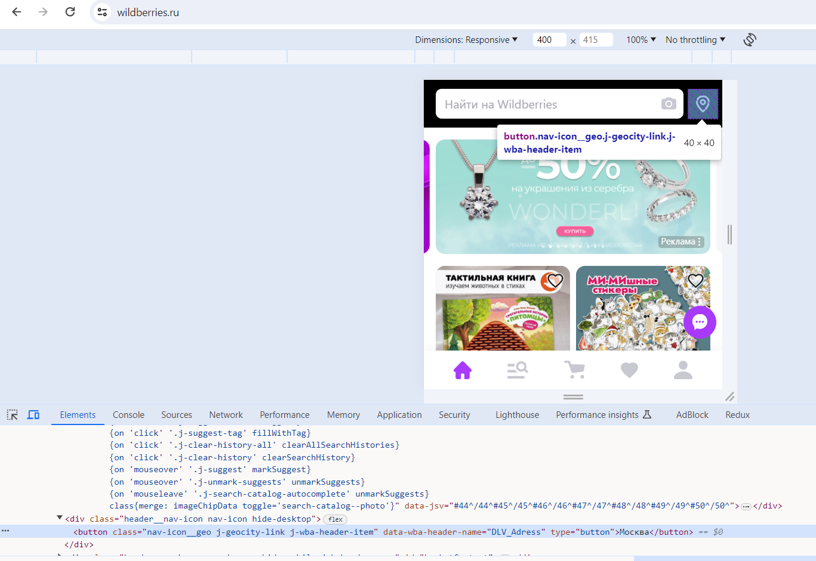Click the viewport height field 415

596,40
